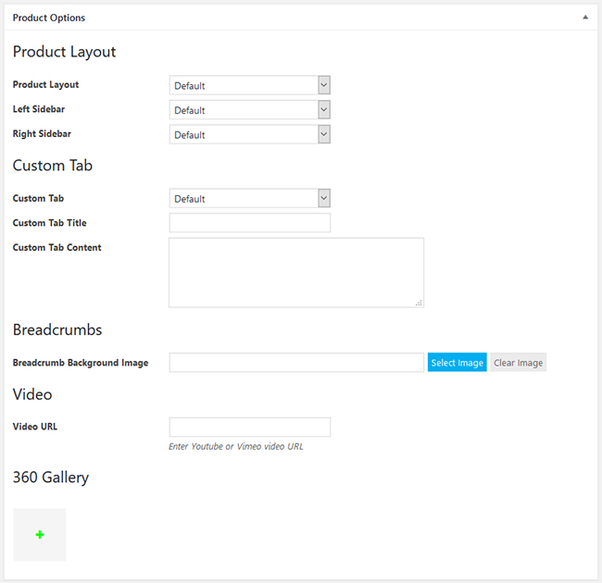Open the Left Sidebar dropdown
This screenshot has width=602, height=583.
pos(249,110)
